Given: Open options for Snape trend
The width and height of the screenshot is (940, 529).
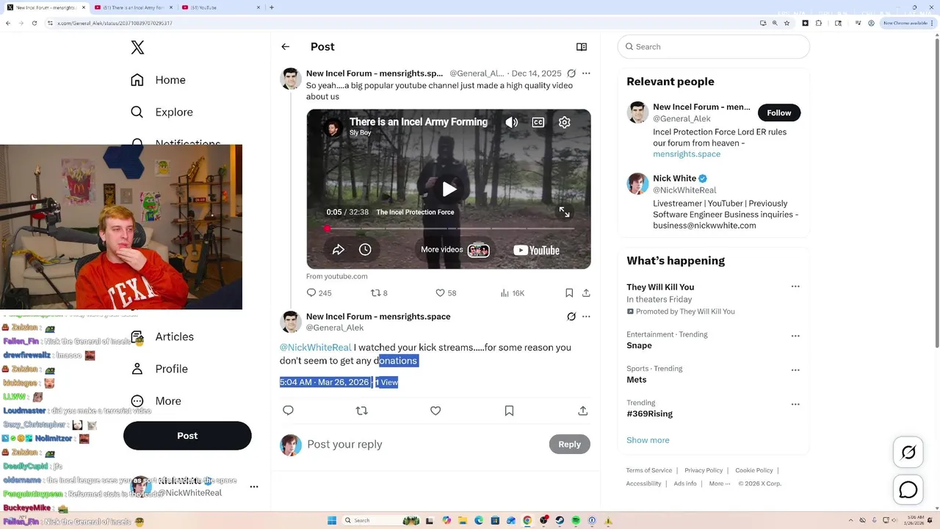Looking at the screenshot, I should coord(795,336).
